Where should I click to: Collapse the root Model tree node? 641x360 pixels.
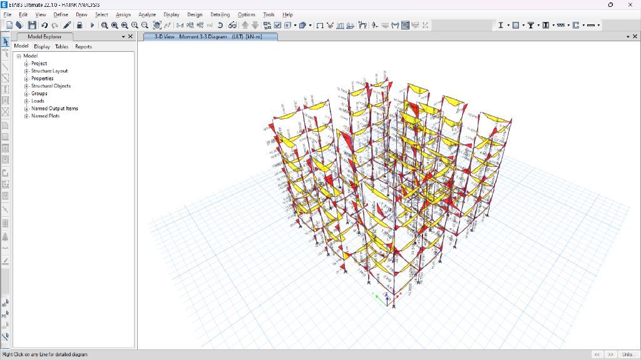19,56
